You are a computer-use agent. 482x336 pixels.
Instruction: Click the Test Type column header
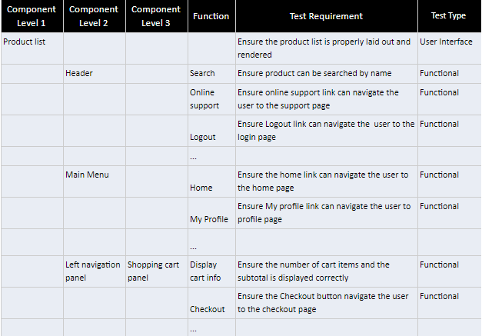point(450,16)
